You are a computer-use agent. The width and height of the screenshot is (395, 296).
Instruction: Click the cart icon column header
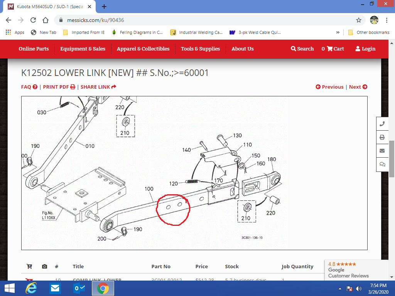click(x=29, y=266)
